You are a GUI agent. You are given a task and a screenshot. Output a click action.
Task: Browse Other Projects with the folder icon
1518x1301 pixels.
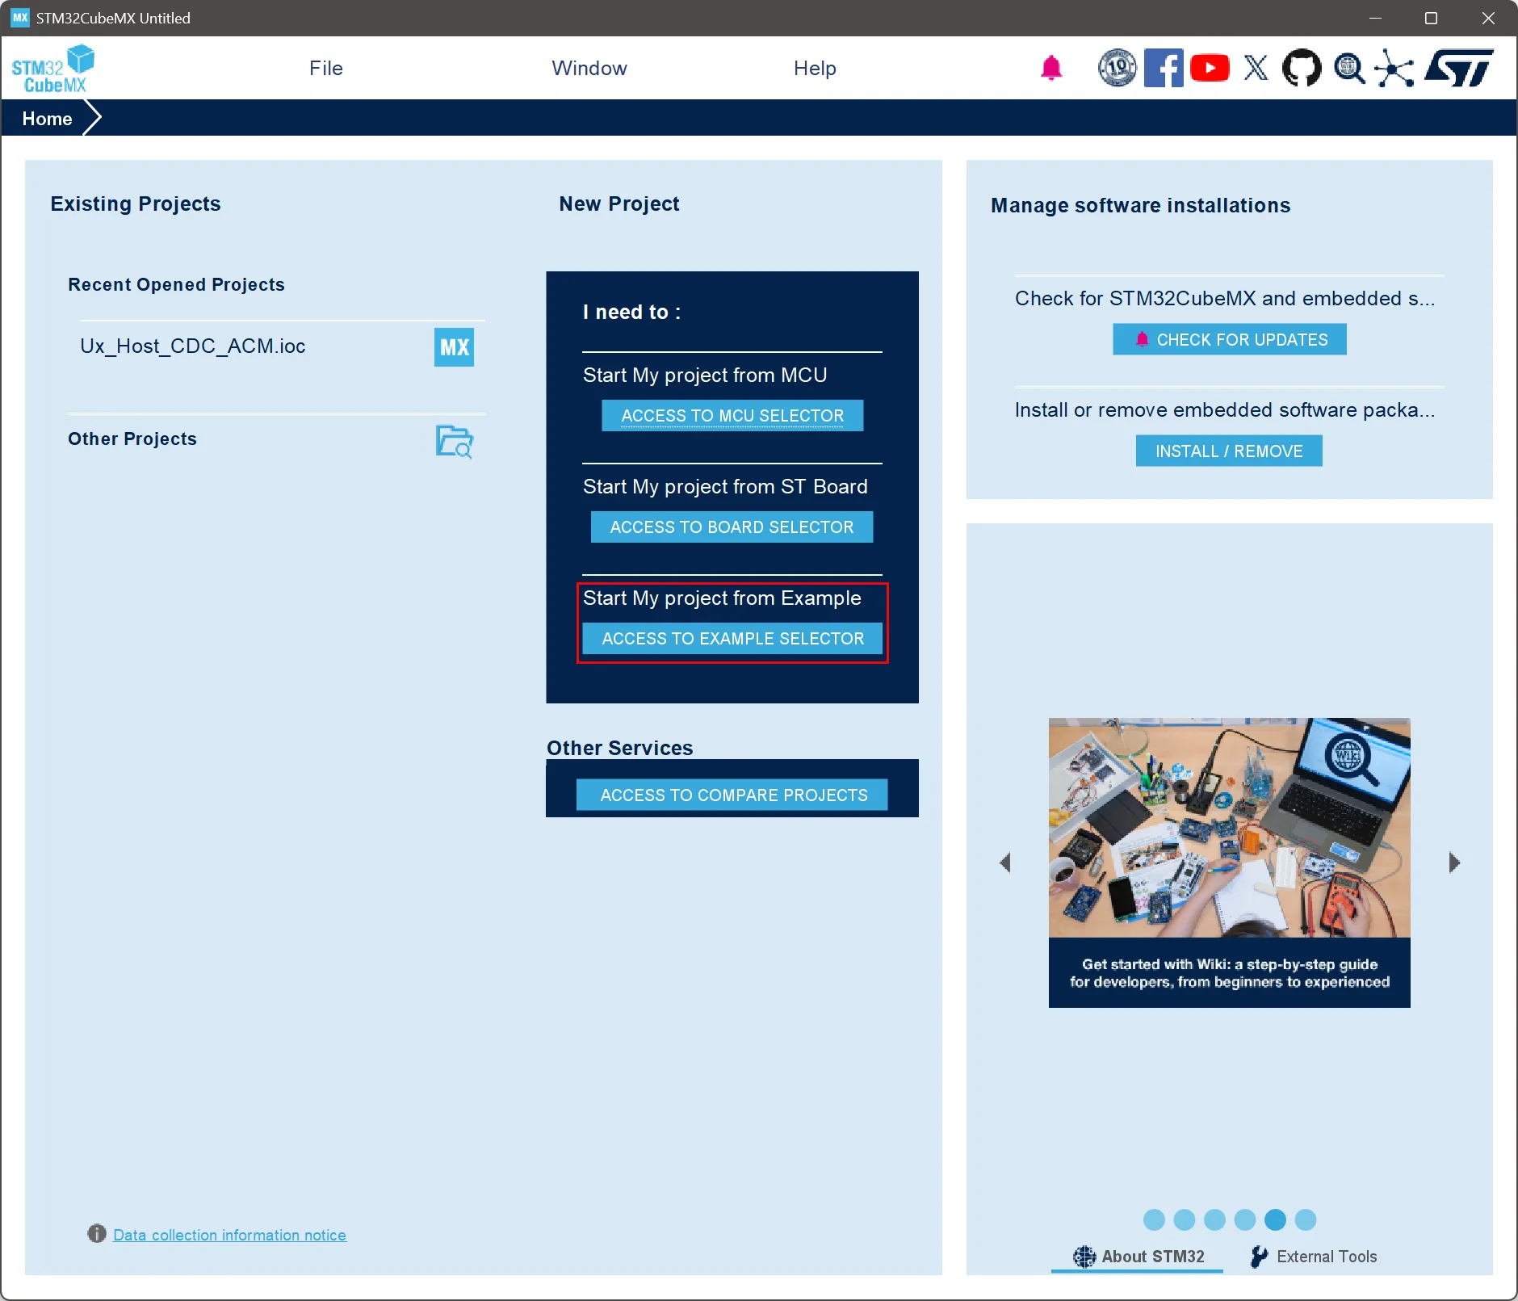(x=453, y=443)
